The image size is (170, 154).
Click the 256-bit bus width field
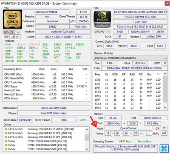point(160,32)
